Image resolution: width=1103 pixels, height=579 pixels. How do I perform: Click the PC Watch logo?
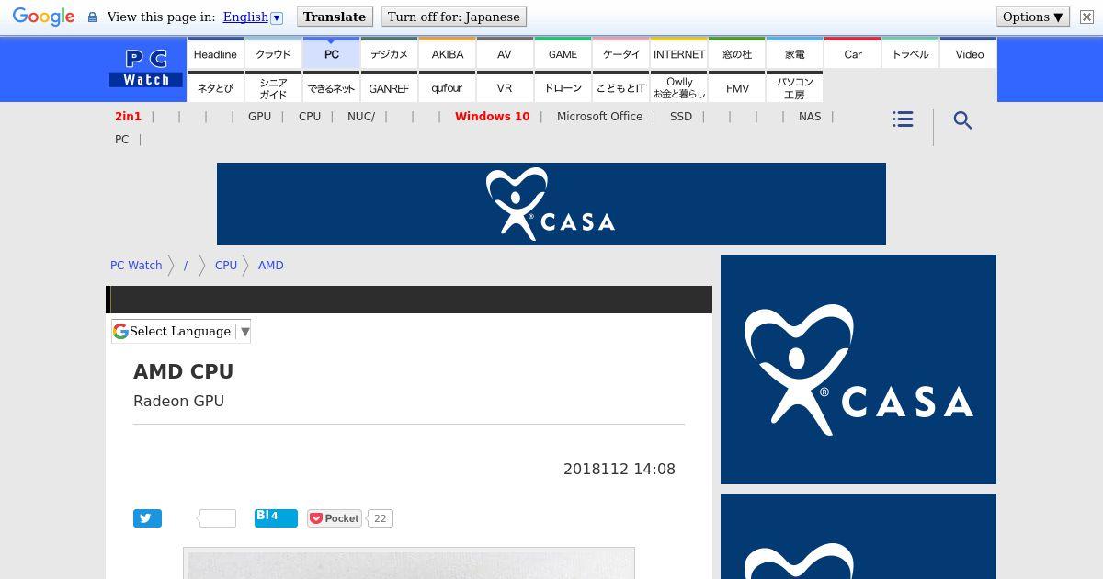(x=146, y=69)
